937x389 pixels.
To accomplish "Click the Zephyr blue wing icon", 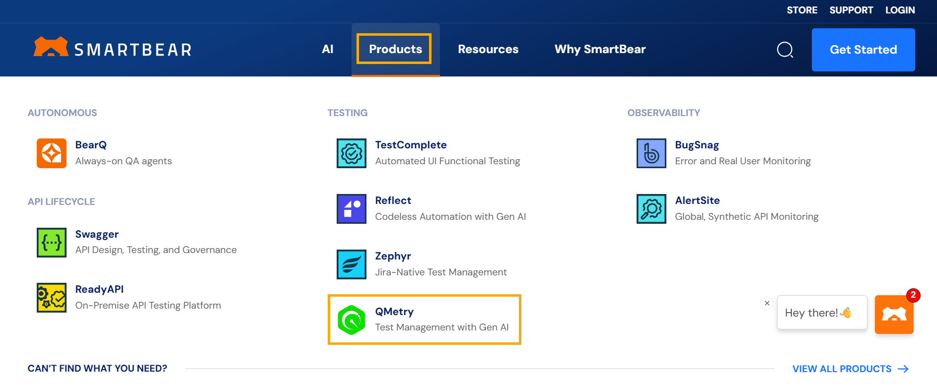I will [352, 264].
